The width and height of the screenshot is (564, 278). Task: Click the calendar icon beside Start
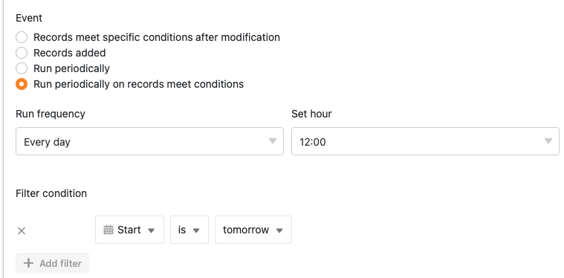click(x=108, y=230)
